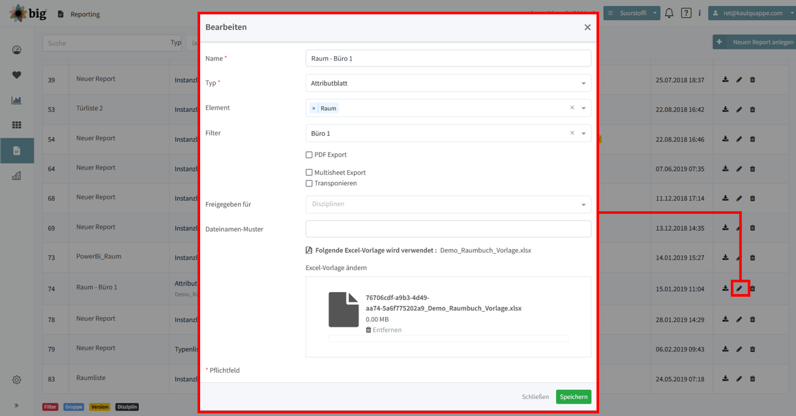
Task: Save changes with Speichern
Action: point(574,396)
